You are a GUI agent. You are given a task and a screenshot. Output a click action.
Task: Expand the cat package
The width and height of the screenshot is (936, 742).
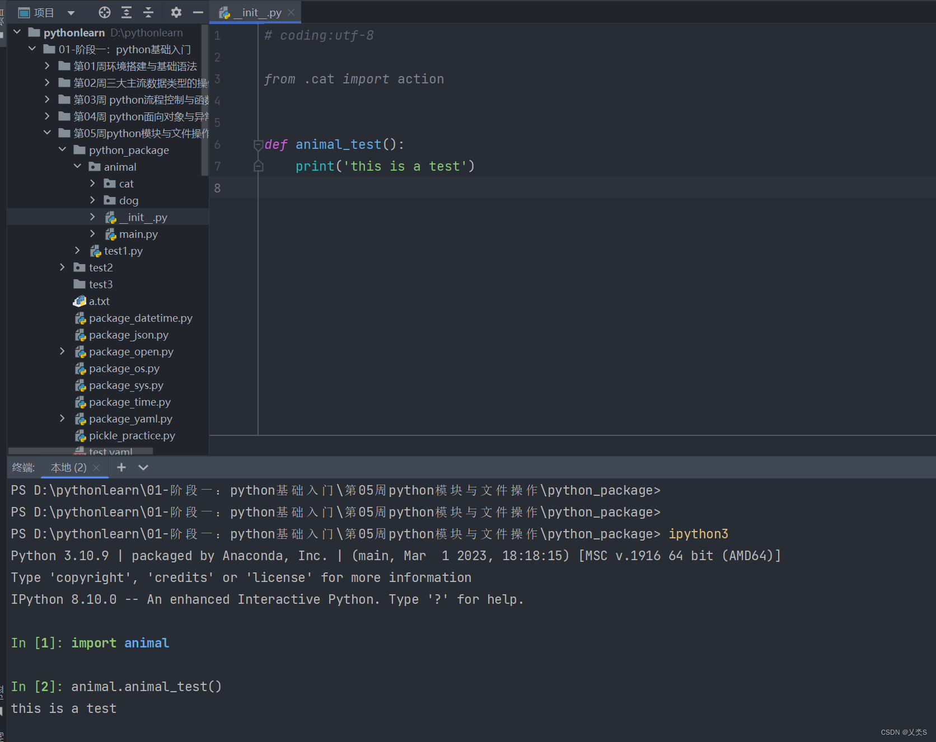tap(93, 184)
